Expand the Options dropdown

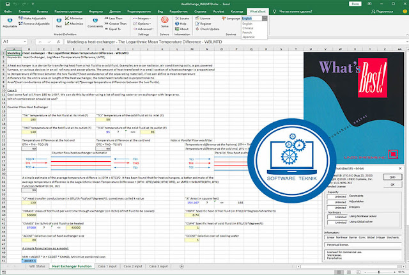tap(142, 24)
